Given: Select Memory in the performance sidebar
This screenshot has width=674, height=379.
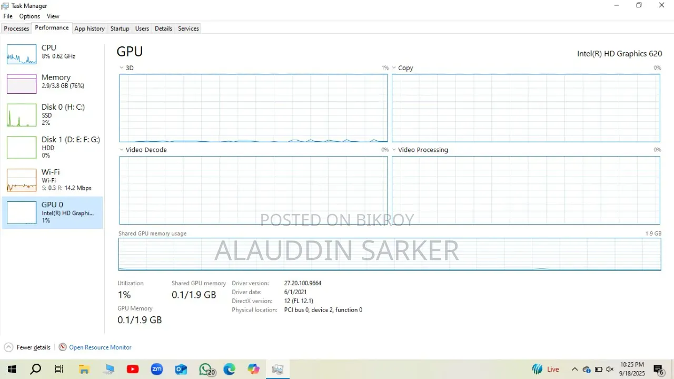Looking at the screenshot, I should [x=52, y=83].
